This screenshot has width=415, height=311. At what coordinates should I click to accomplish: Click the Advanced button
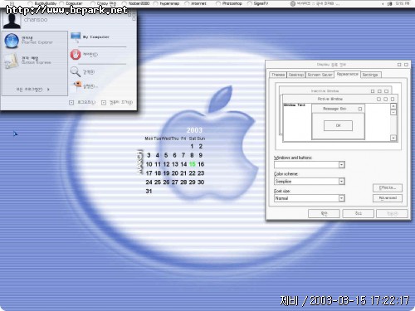click(388, 198)
